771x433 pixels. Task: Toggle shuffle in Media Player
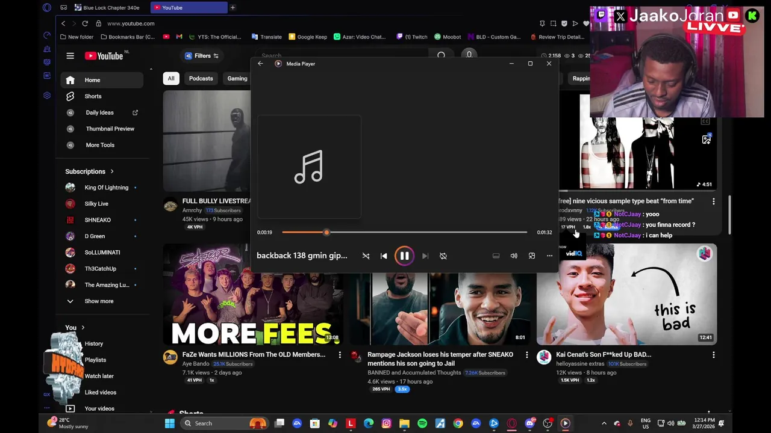coord(366,256)
